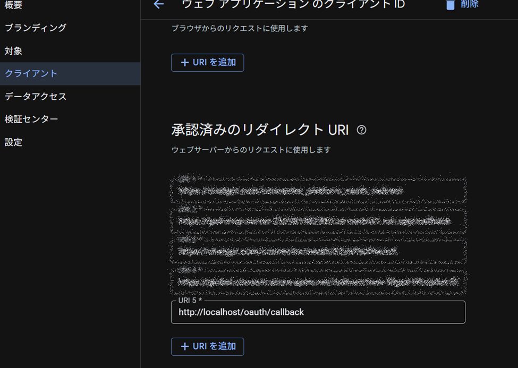Click the second obscured redirect URI field
The image size is (518, 368).
tap(318, 221)
